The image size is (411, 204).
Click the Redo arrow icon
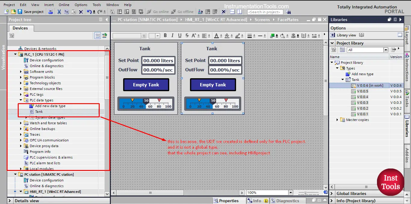tap(100, 12)
